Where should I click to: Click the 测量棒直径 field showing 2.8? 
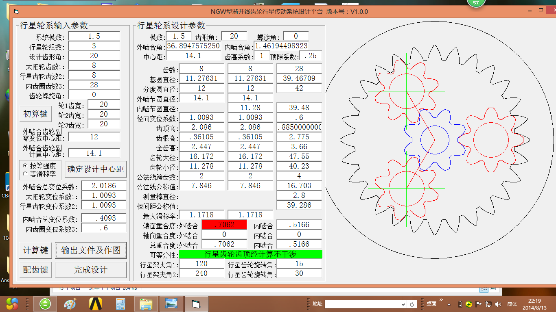[299, 195]
